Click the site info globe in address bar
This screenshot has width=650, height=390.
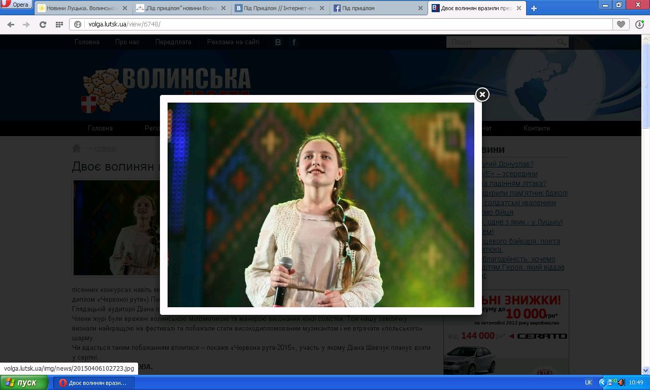coord(78,24)
